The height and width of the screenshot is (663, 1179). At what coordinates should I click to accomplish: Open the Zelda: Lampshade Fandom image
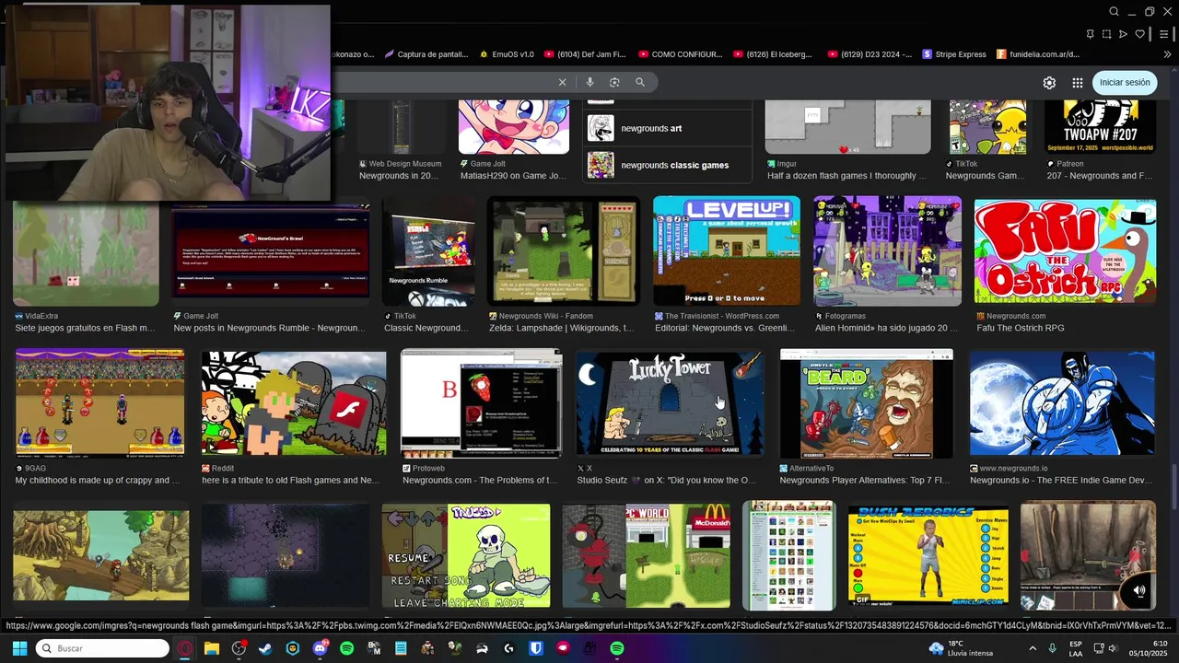pyautogui.click(x=563, y=250)
